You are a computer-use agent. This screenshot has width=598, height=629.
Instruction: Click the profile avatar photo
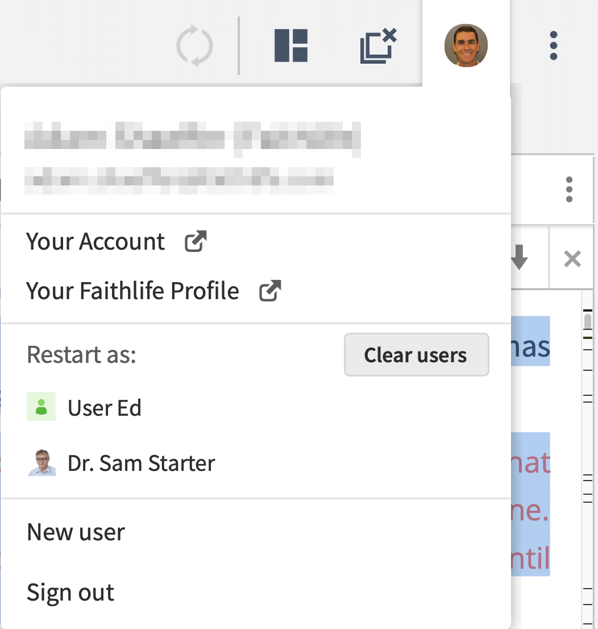(466, 45)
